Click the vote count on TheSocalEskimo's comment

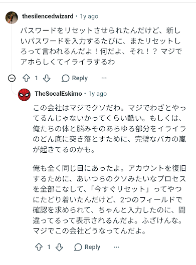tap(49, 247)
